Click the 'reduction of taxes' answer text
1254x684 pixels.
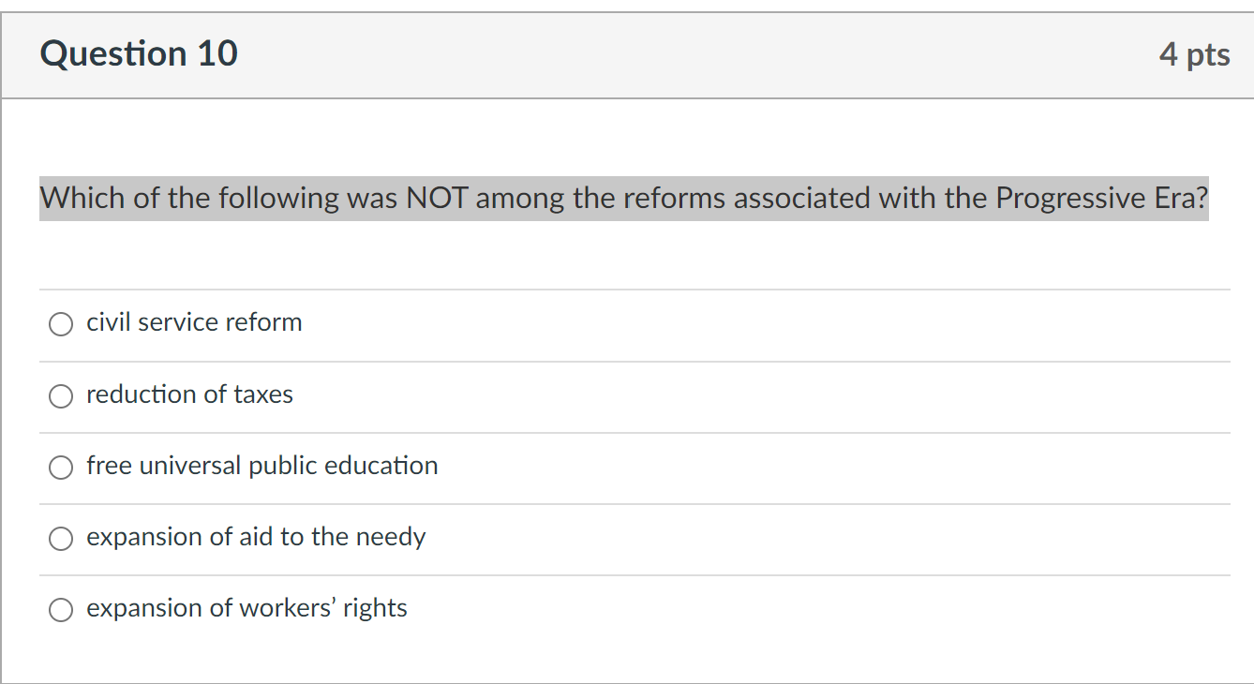(189, 394)
